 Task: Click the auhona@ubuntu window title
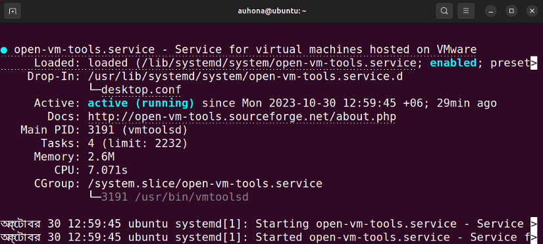[x=272, y=11]
